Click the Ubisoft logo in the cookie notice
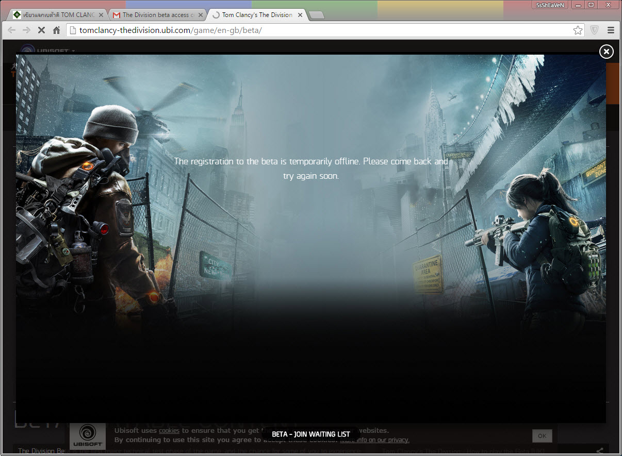Image resolution: width=622 pixels, height=456 pixels. pyautogui.click(x=88, y=436)
